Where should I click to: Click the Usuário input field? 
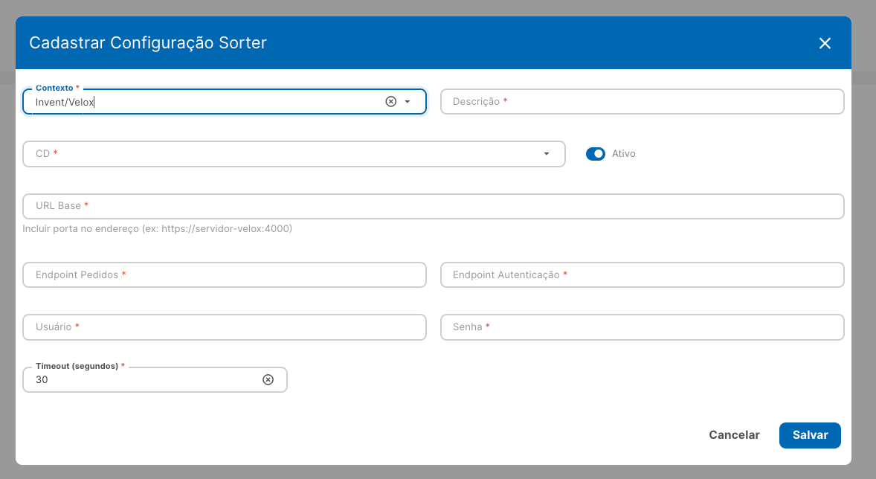[x=225, y=327]
